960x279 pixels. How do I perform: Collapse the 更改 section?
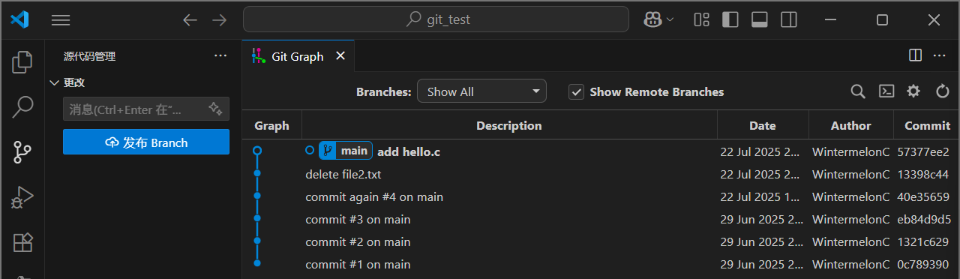[x=54, y=82]
